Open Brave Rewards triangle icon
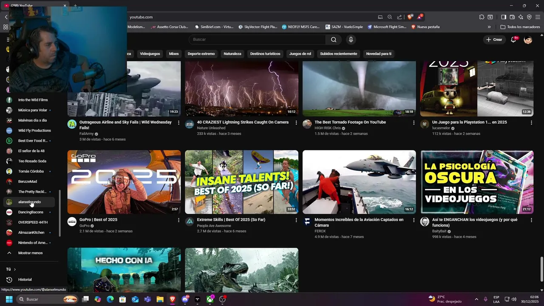The width and height of the screenshot is (544, 306). (419, 17)
